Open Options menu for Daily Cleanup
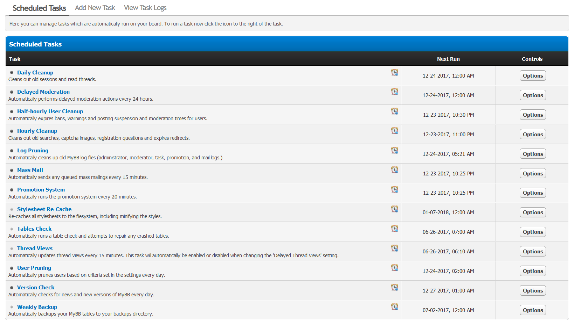The image size is (574, 325). coord(533,76)
